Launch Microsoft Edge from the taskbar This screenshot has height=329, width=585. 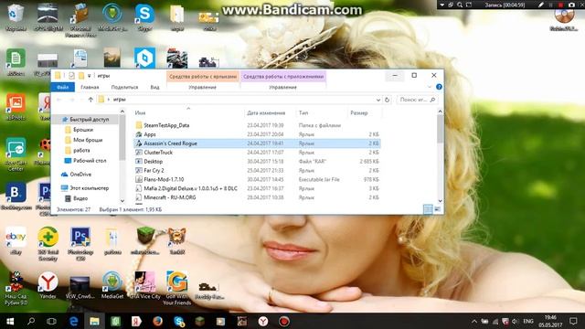[73, 321]
